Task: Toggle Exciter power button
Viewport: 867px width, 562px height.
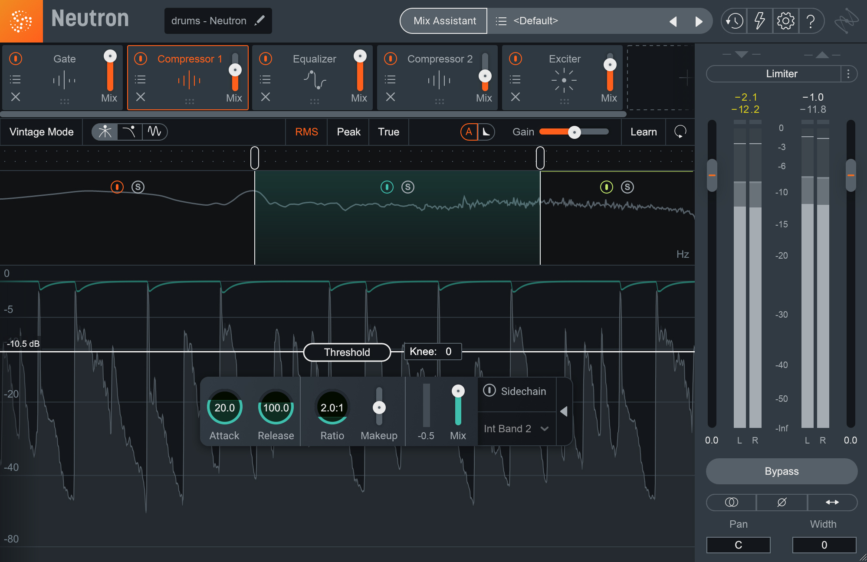Action: point(516,59)
